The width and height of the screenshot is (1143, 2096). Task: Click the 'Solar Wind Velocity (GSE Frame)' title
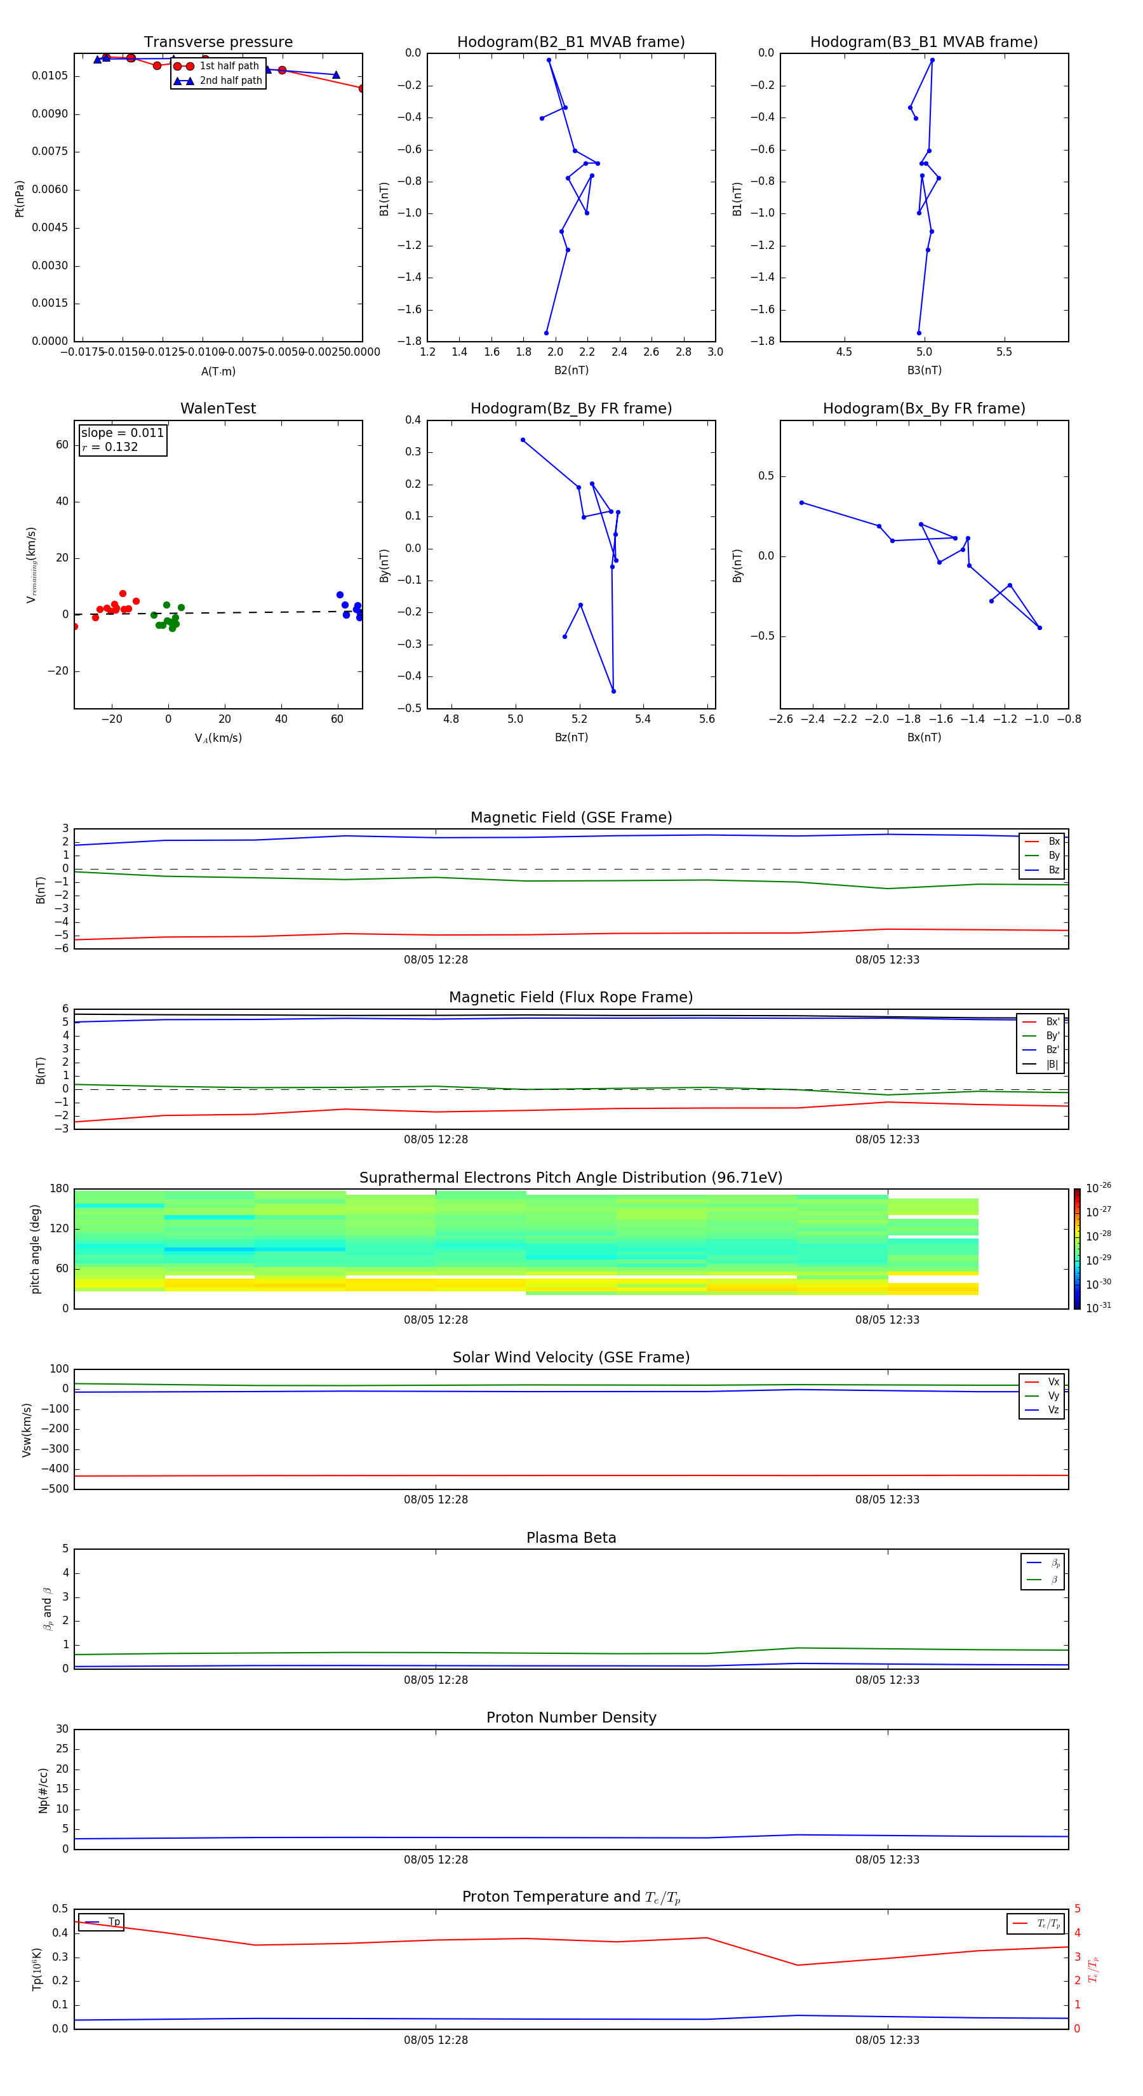click(x=571, y=1357)
